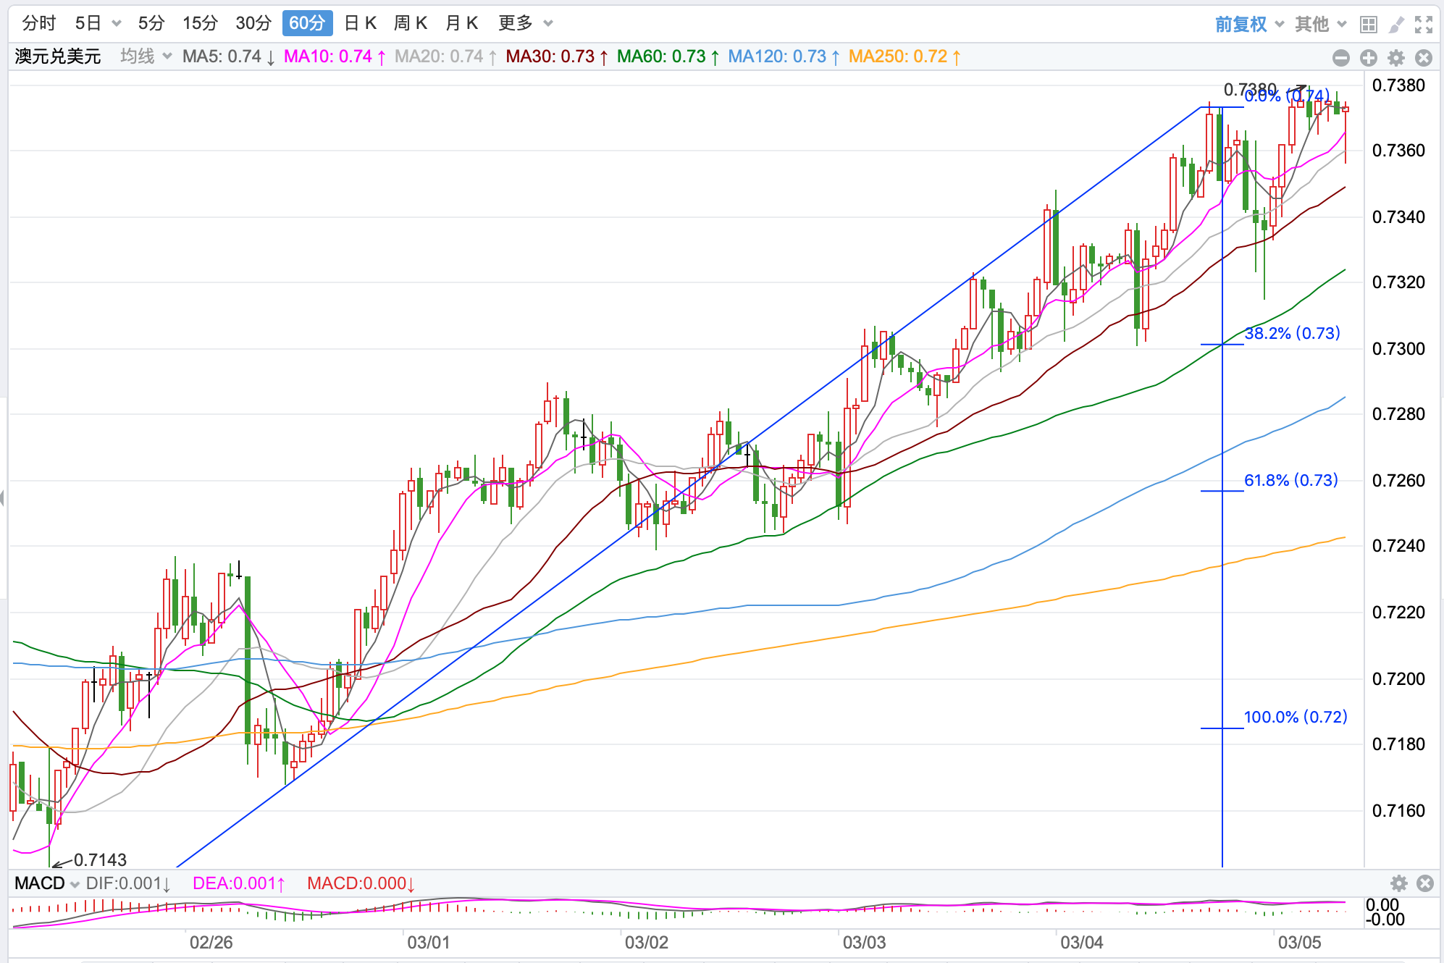
Task: Select the 周K weekly chart
Action: pos(410,23)
